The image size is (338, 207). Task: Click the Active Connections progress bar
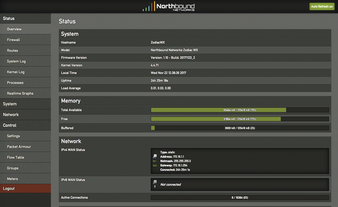pyautogui.click(x=240, y=197)
